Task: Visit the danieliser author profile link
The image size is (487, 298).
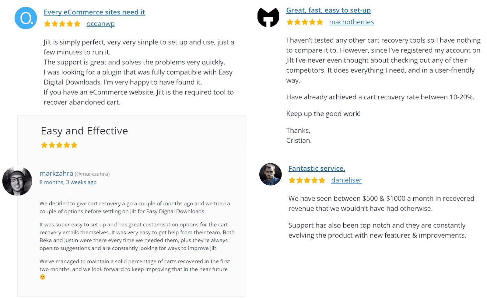Action: click(346, 180)
